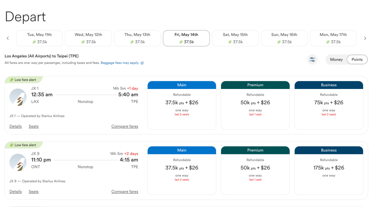The height and width of the screenshot is (207, 370).
Task: Open Details for flight JX 9
Action: (15, 192)
